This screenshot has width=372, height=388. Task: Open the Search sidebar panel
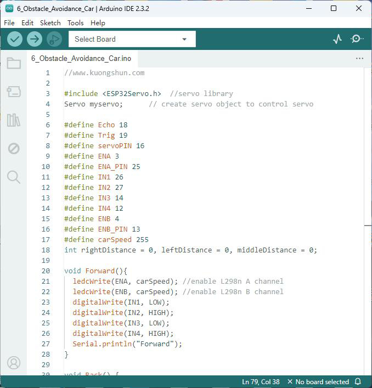(14, 177)
